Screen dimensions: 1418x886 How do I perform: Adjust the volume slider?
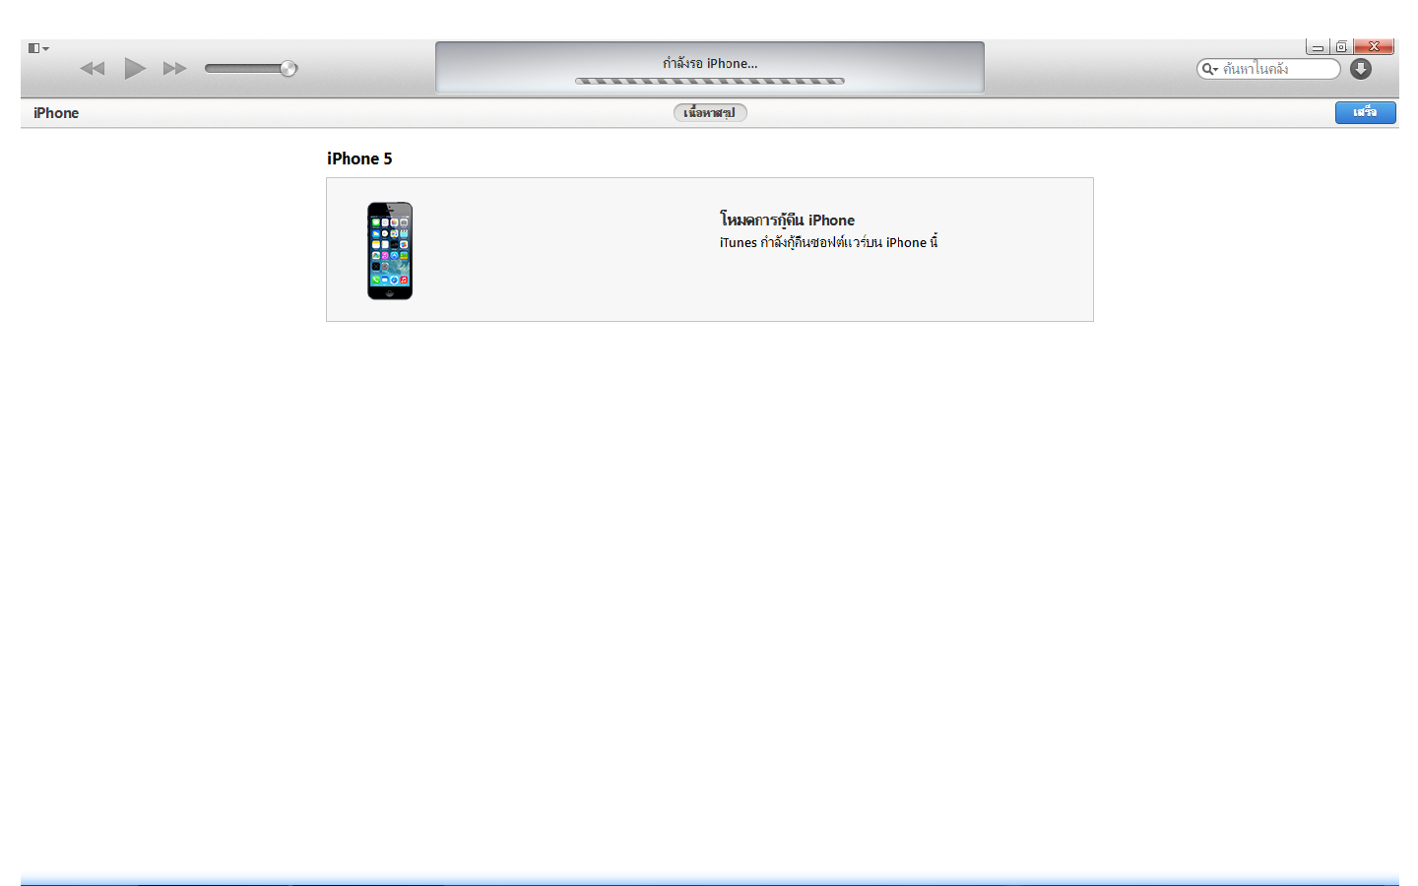(x=250, y=68)
